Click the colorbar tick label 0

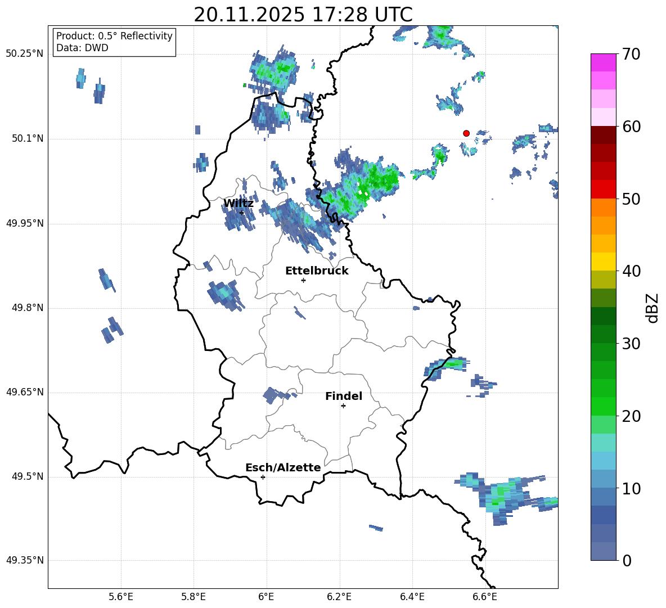pyautogui.click(x=627, y=561)
